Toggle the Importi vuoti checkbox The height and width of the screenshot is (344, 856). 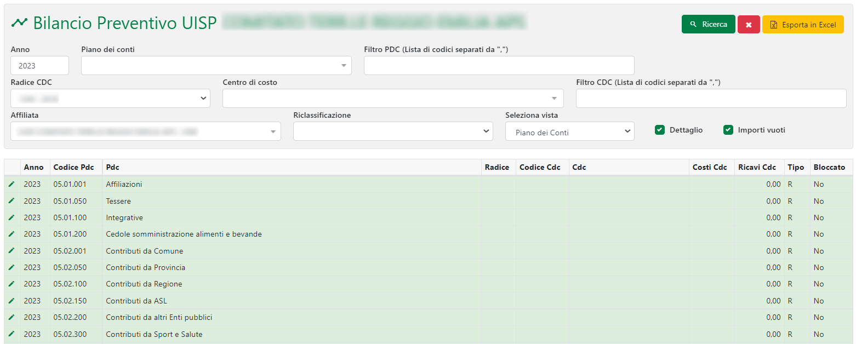pyautogui.click(x=728, y=130)
